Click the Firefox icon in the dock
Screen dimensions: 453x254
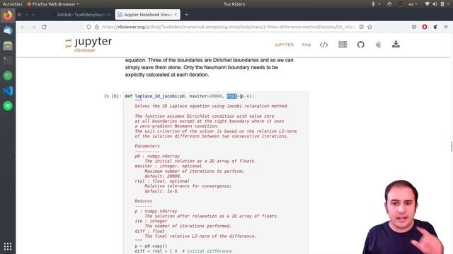pos(8,15)
